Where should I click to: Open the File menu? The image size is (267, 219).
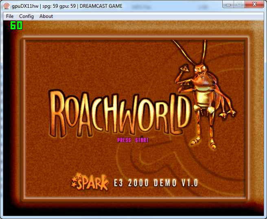click(10, 16)
